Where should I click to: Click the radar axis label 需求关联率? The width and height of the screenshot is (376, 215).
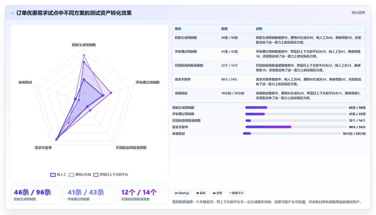point(43,148)
